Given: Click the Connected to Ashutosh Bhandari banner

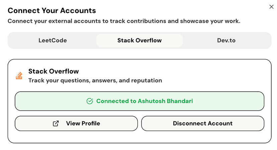Looking at the screenshot, I should pos(140,101).
